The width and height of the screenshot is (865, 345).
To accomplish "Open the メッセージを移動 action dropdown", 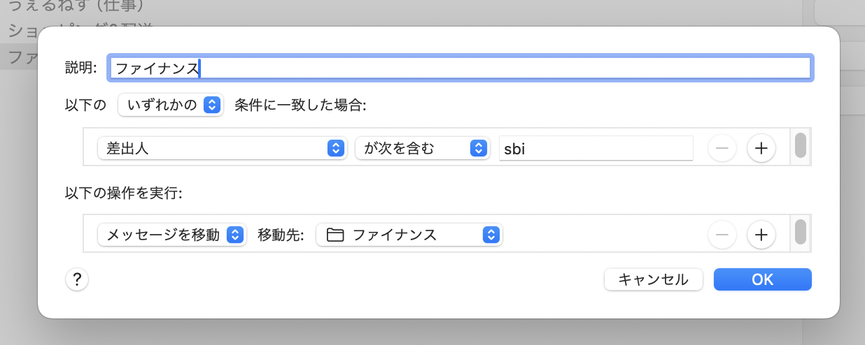I will tap(172, 235).
